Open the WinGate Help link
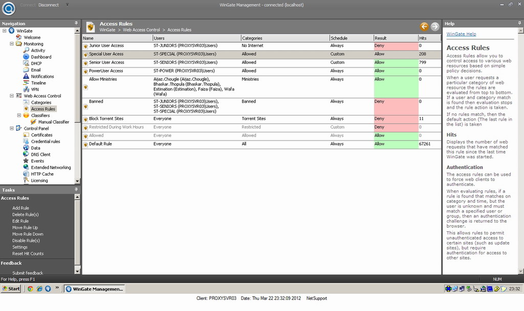This screenshot has width=524, height=311. point(461,34)
